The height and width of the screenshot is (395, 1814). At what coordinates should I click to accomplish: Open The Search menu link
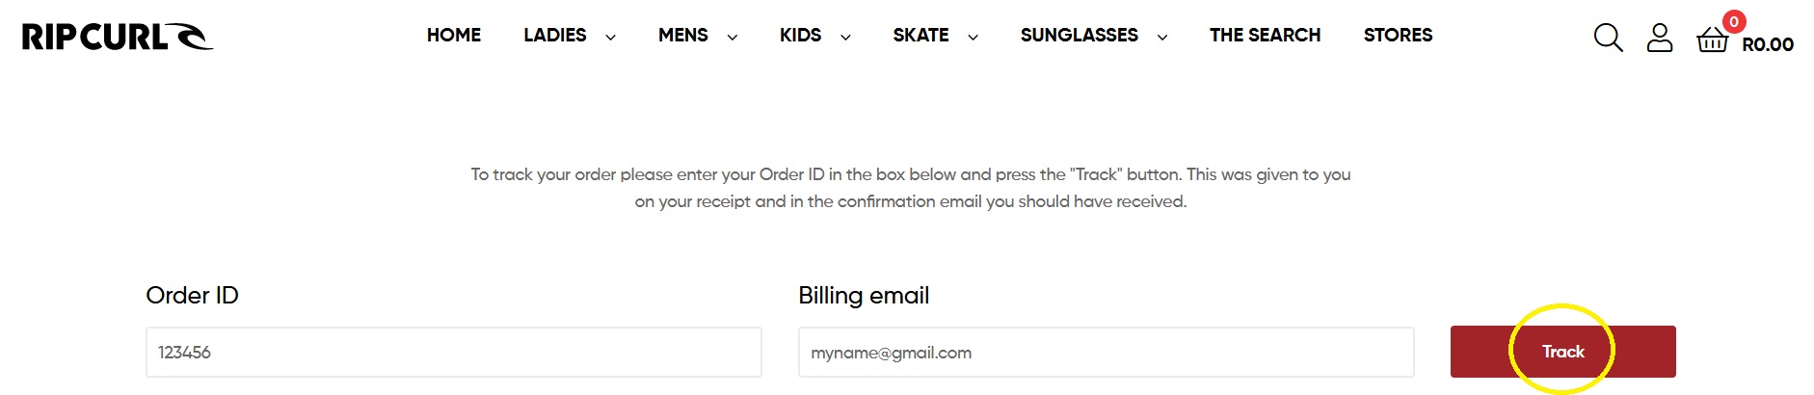1265,36
